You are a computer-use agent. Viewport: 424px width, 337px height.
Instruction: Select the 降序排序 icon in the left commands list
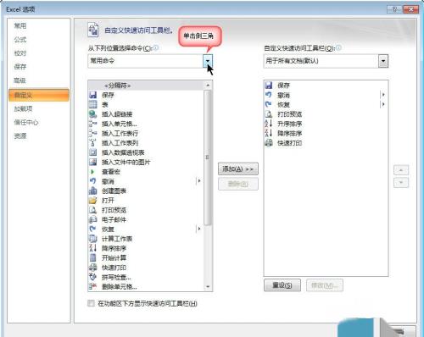tap(92, 248)
